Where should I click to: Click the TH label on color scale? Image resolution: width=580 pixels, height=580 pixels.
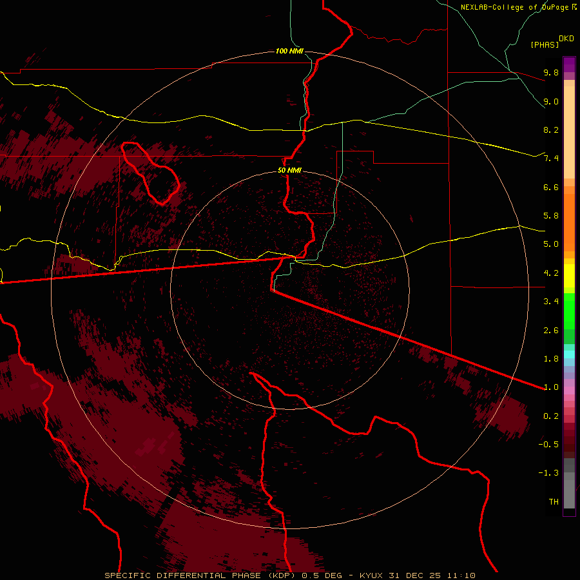point(554,502)
